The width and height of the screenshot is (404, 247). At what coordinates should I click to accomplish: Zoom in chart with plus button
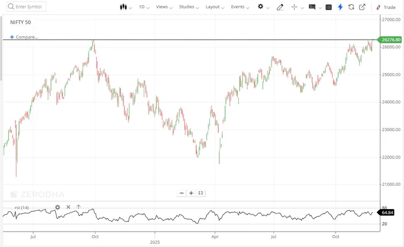click(191, 193)
